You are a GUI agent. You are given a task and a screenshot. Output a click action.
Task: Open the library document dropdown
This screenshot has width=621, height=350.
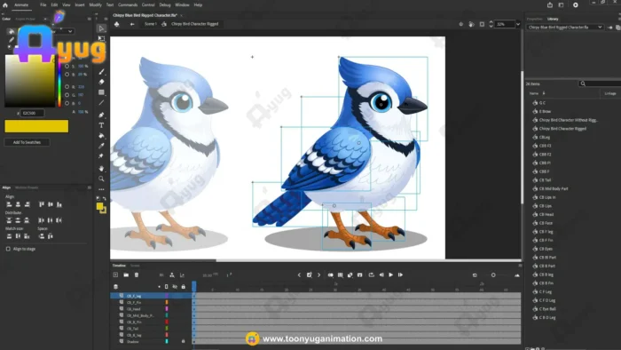tap(565, 28)
